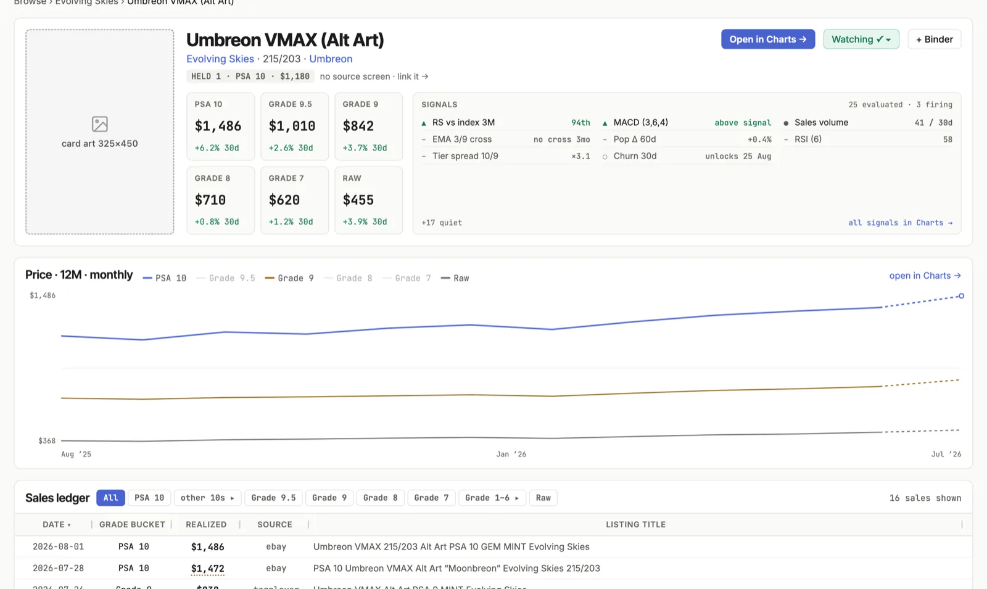Image resolution: width=987 pixels, height=589 pixels.
Task: Filter sales ledger by PSA 10
Action: [x=149, y=498]
